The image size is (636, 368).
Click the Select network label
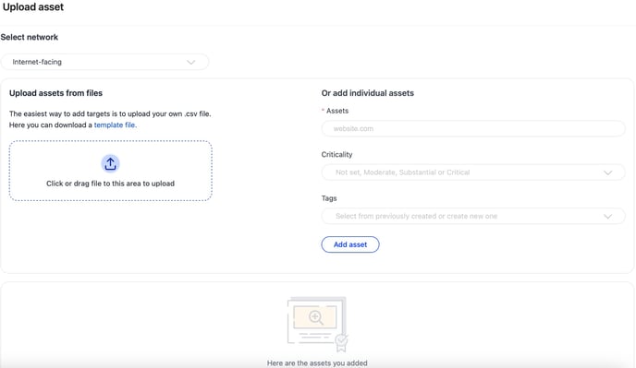point(30,37)
